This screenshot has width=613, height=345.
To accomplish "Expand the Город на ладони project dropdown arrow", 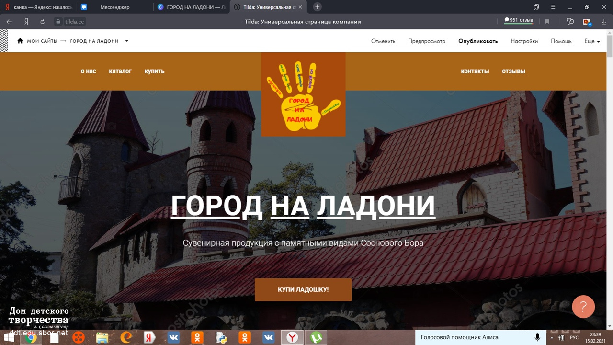I will [x=127, y=41].
